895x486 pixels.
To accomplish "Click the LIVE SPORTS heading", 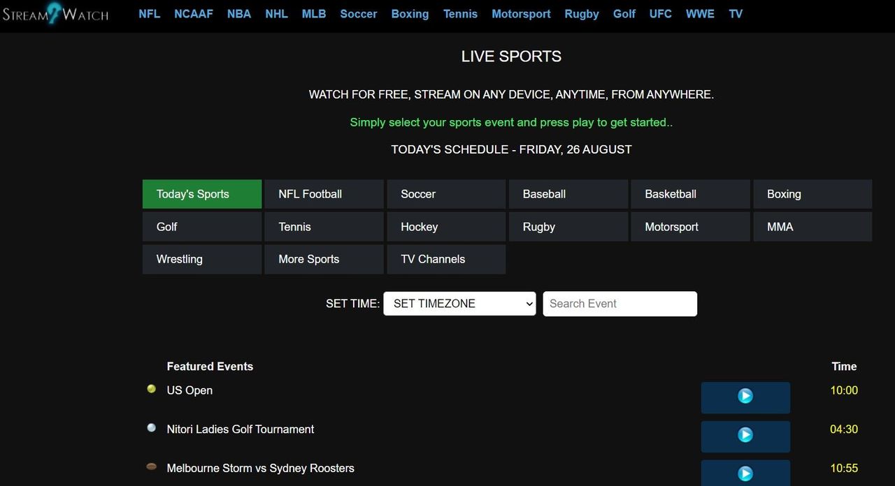I will 511,57.
